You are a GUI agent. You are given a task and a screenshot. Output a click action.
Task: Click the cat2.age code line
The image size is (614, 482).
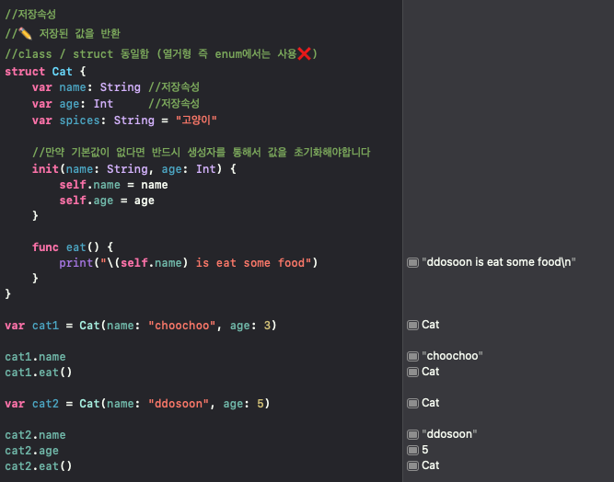[31, 451]
